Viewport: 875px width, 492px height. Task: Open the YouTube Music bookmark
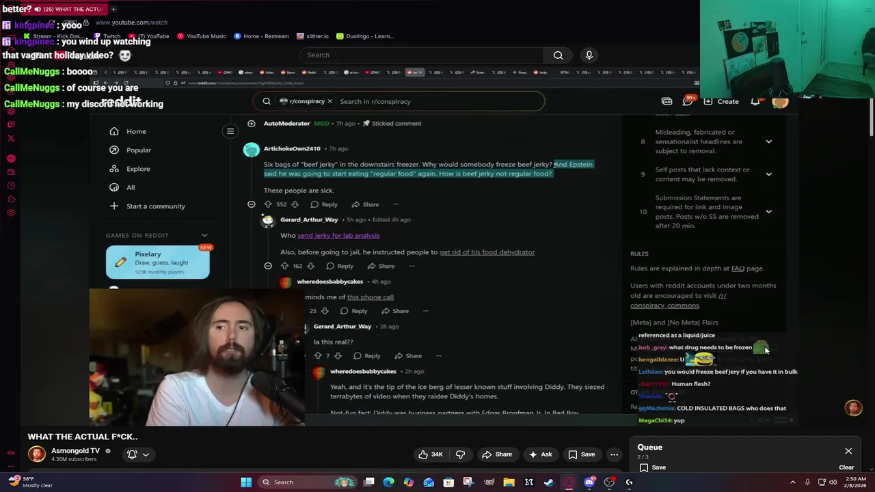coord(202,36)
